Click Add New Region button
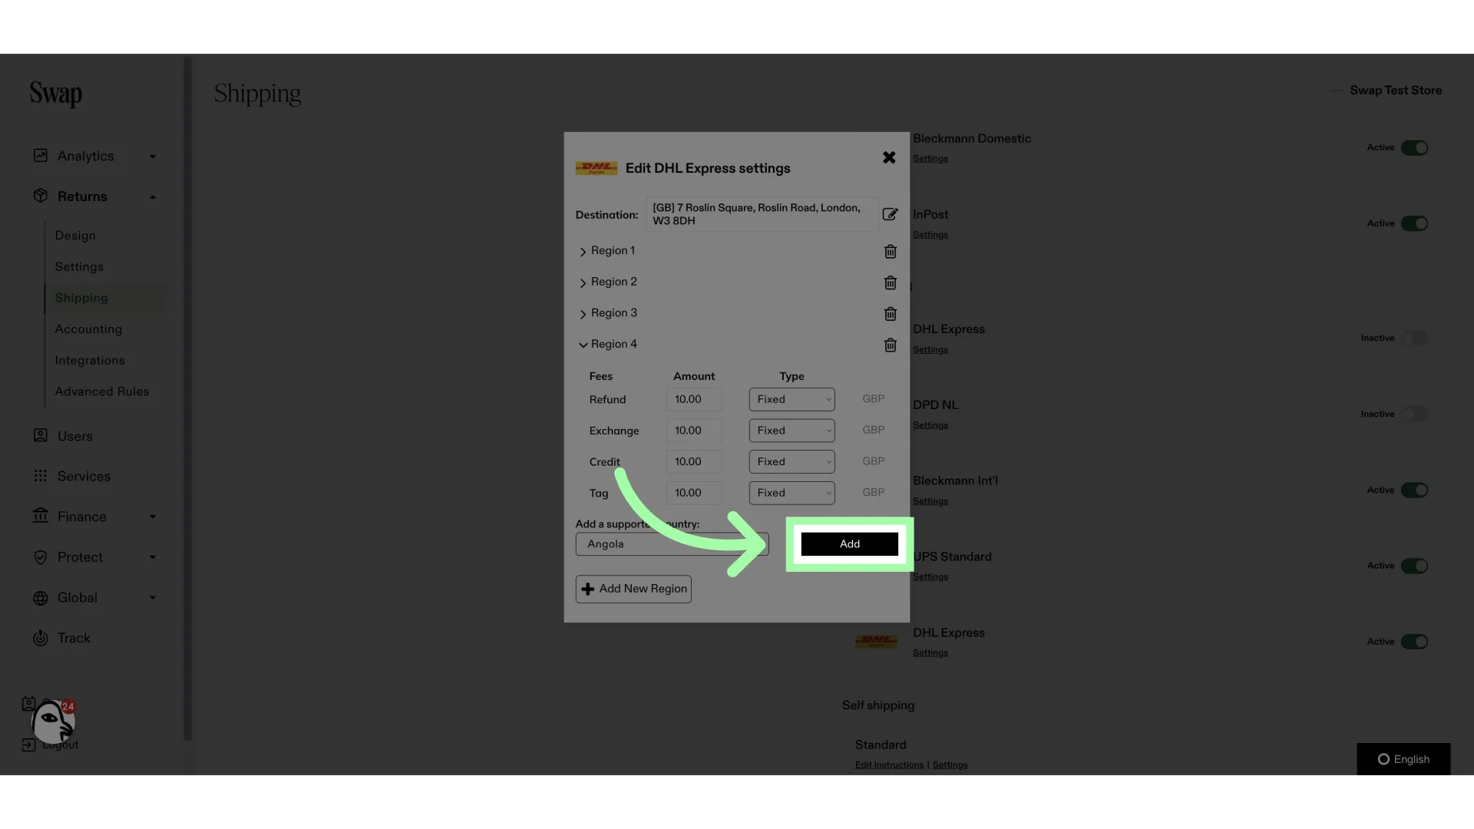Viewport: 1474px width, 829px height. (633, 589)
